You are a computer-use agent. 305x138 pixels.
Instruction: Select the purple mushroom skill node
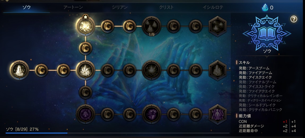[x=85, y=114]
